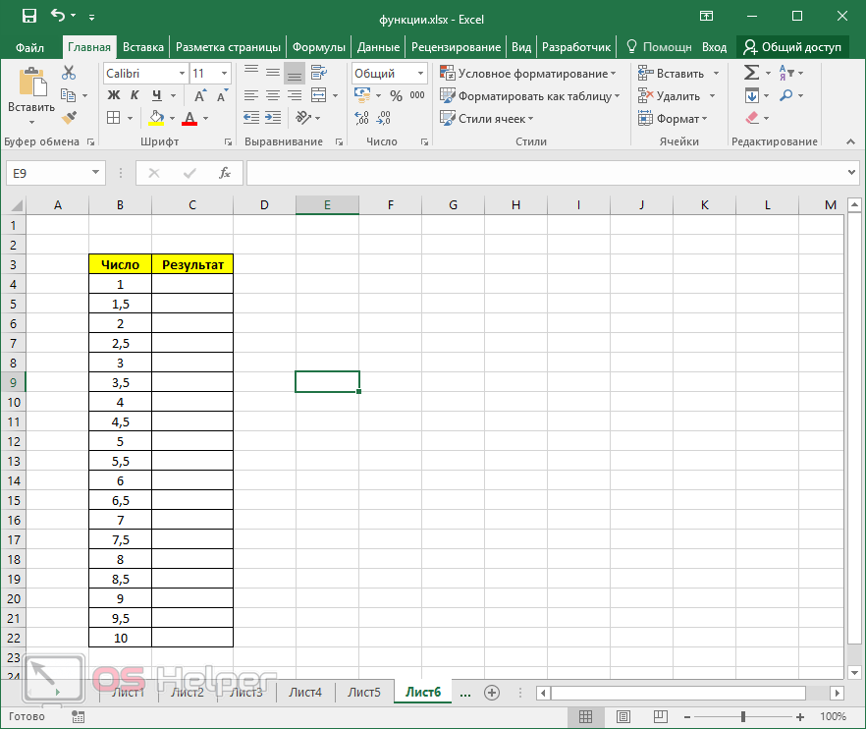This screenshot has width=866, height=729.
Task: Click the Merge and Center icon
Action: (319, 95)
